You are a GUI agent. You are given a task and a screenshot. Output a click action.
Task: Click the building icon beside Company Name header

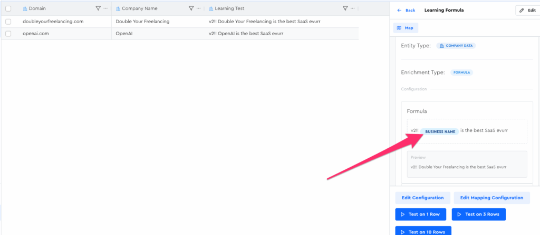pos(118,8)
